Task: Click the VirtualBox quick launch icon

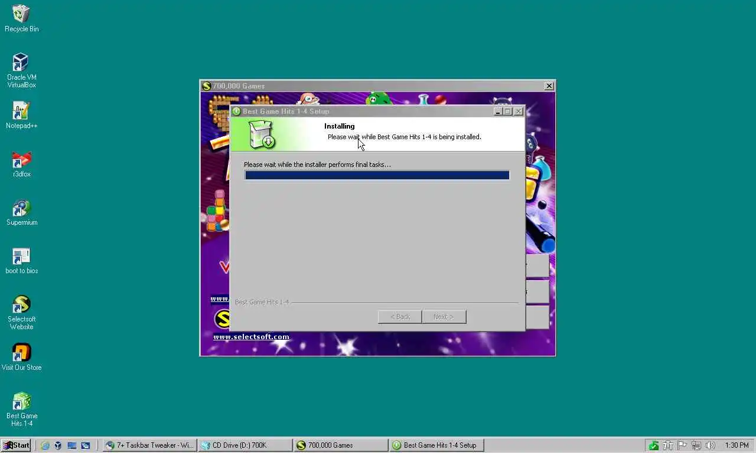Action: (x=58, y=445)
